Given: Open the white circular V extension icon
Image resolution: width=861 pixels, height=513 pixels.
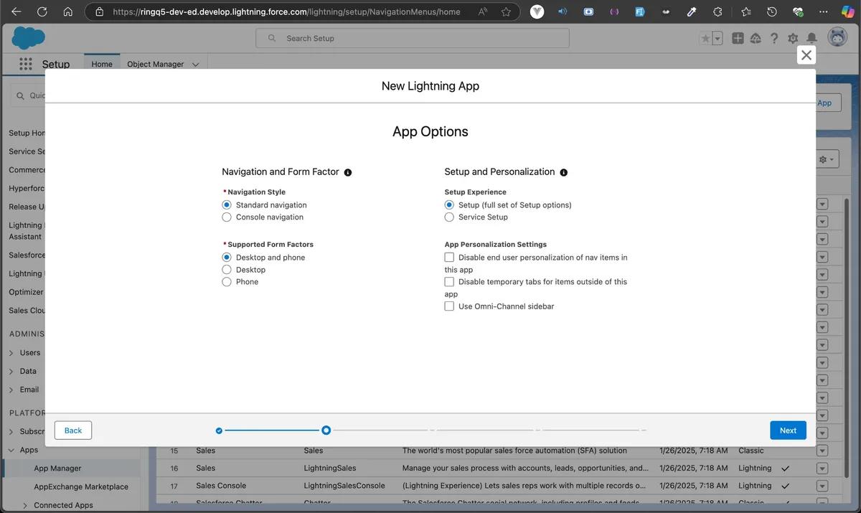Looking at the screenshot, I should point(537,11).
